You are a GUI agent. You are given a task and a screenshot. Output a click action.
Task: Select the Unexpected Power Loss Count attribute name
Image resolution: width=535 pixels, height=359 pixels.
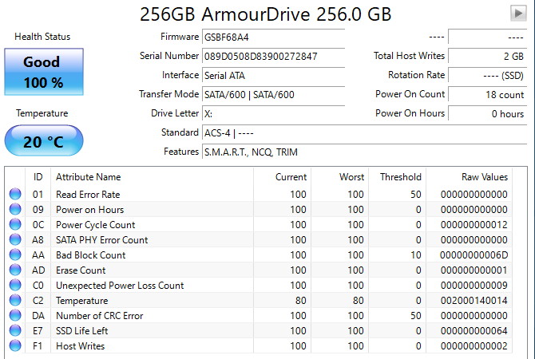tap(120, 286)
